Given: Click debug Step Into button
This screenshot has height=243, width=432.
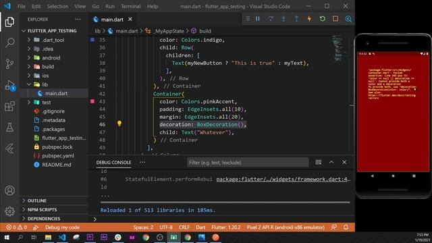Looking at the screenshot, I should tap(283, 19).
